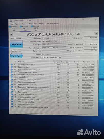
Task: Open the Правка menu
Action: click(18, 24)
